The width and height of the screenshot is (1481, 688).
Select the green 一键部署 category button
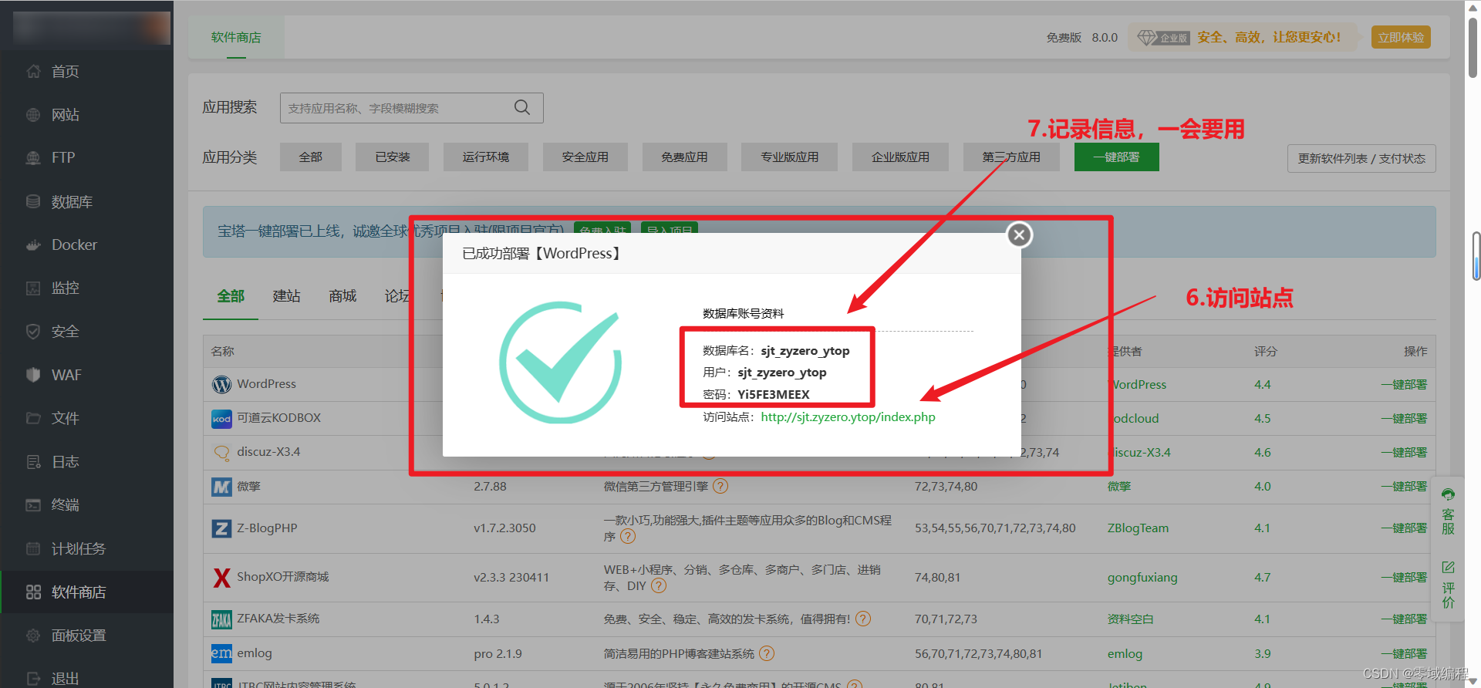(x=1116, y=157)
